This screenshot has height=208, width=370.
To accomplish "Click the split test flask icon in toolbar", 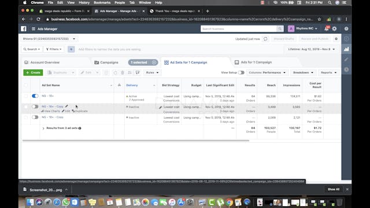I will [x=138, y=73].
